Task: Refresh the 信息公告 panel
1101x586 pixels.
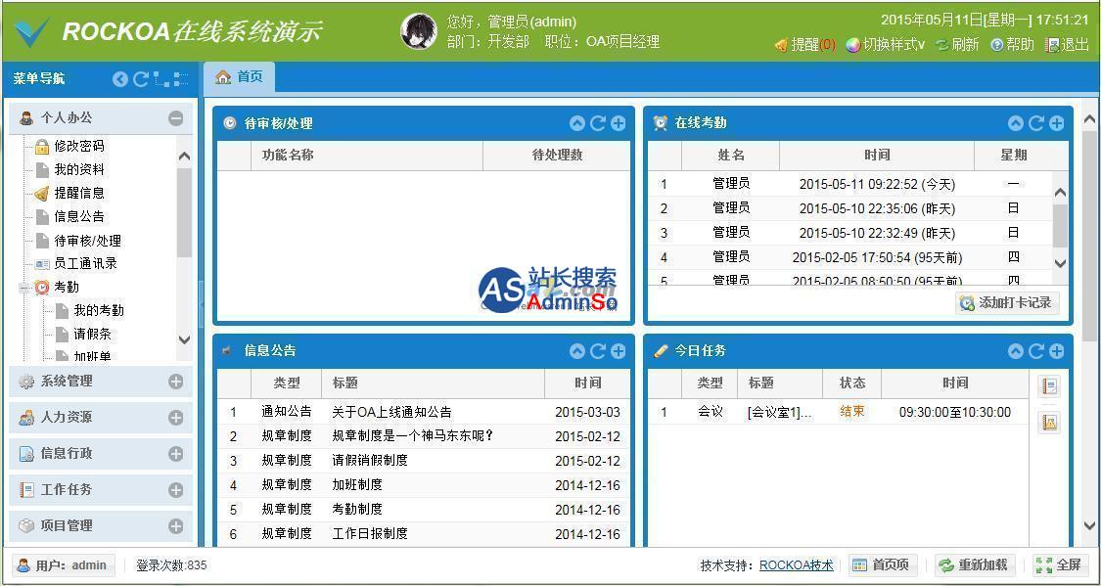Action: (598, 351)
